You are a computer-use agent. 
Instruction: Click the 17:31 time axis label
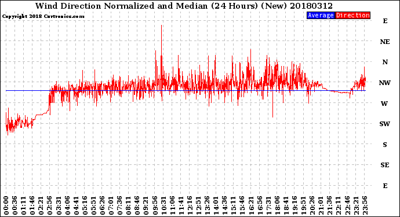[x=268, y=205]
